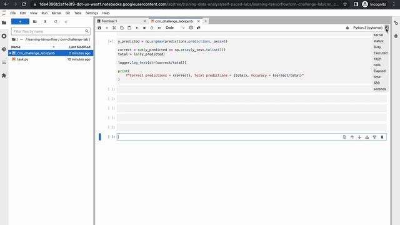The width and height of the screenshot is (400, 225).
Task: Open the Run menu
Action: coord(44,13)
